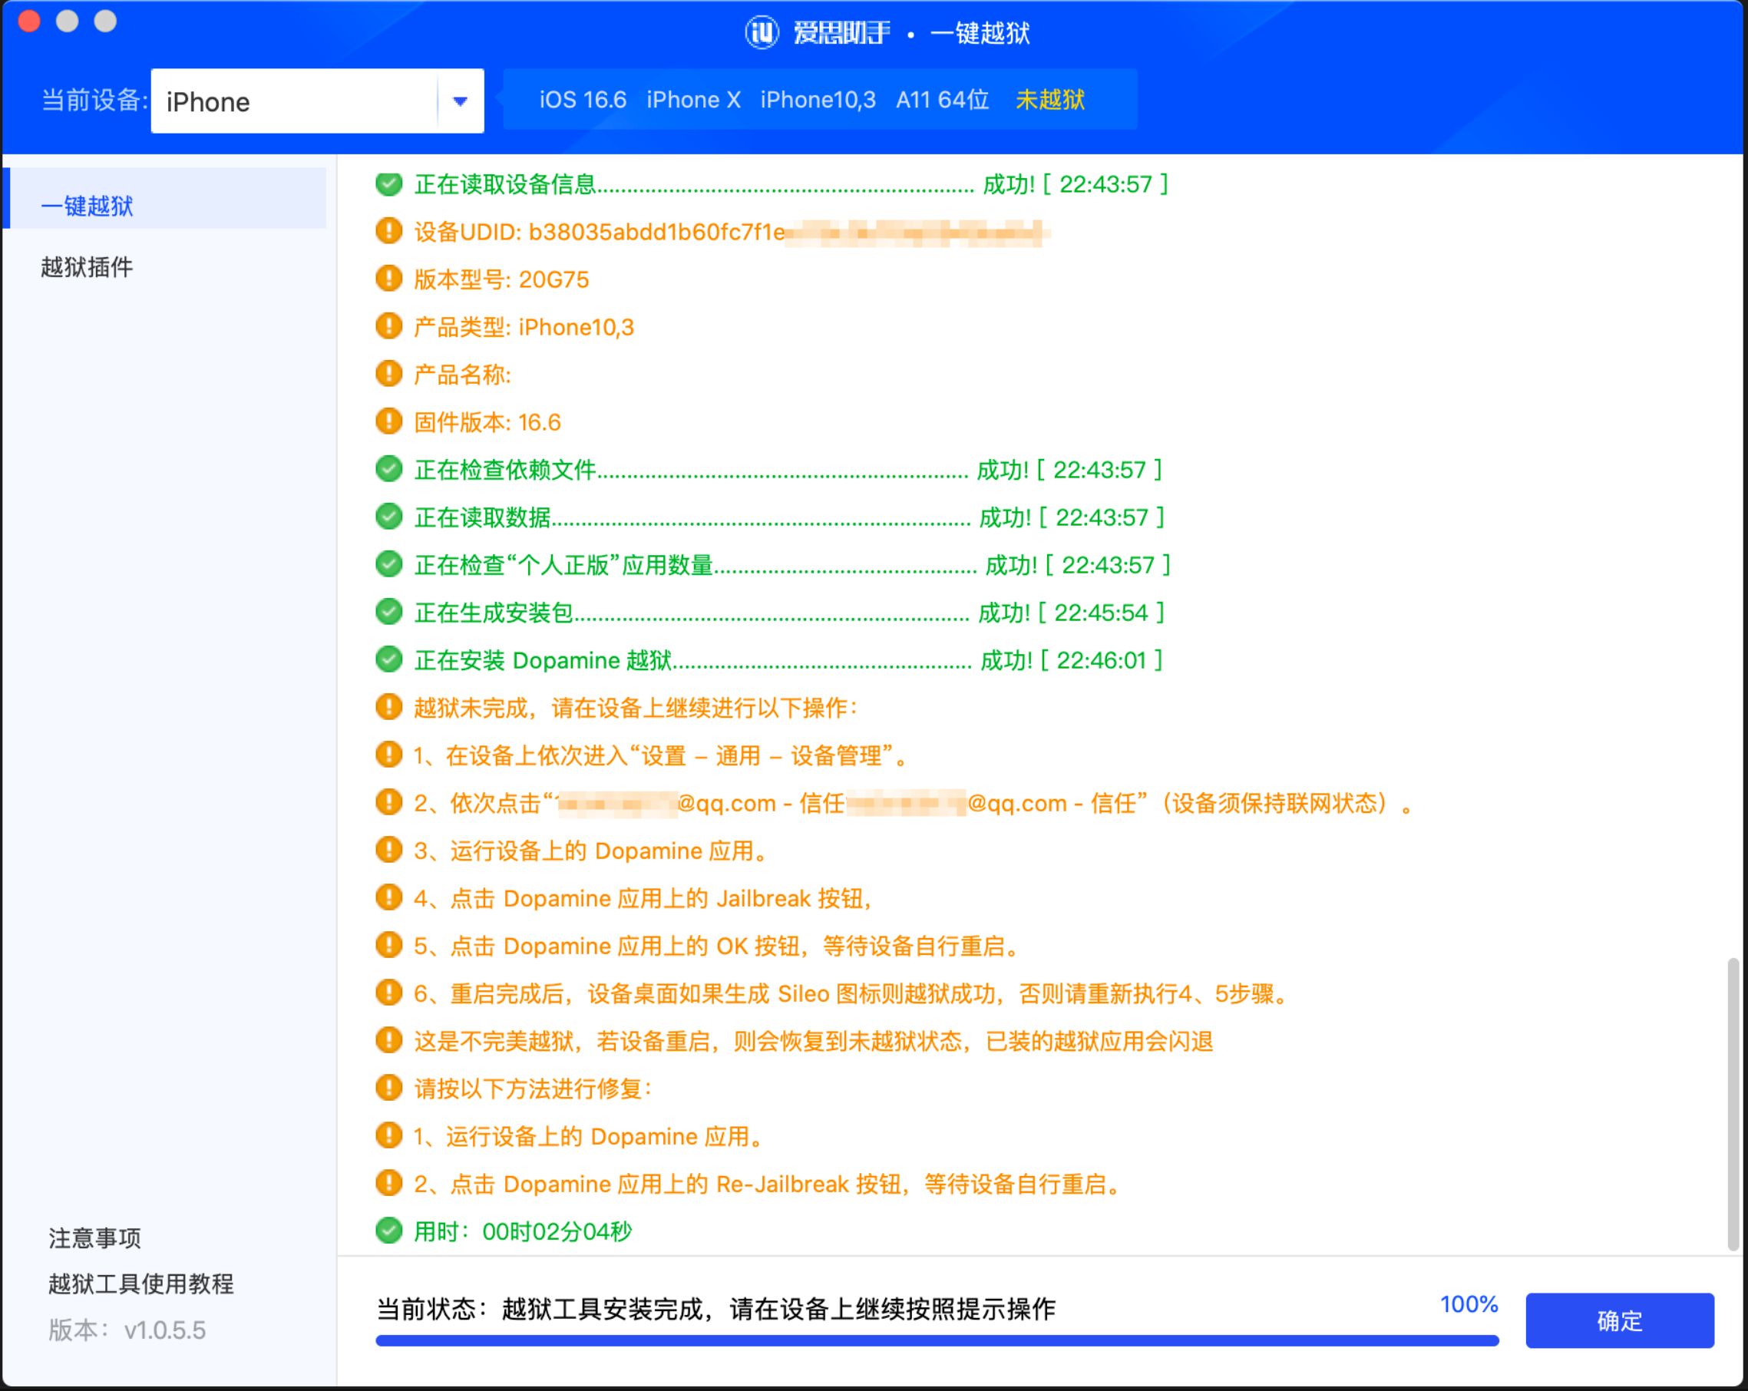Click green check icon beside 用时 line

[x=389, y=1231]
